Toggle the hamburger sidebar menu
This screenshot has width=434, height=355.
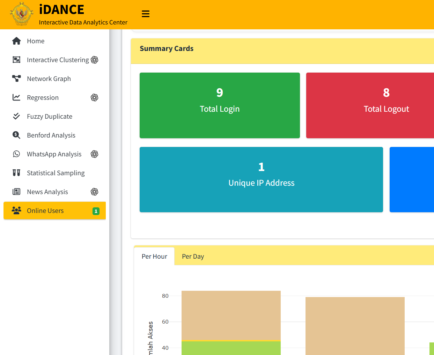(146, 14)
